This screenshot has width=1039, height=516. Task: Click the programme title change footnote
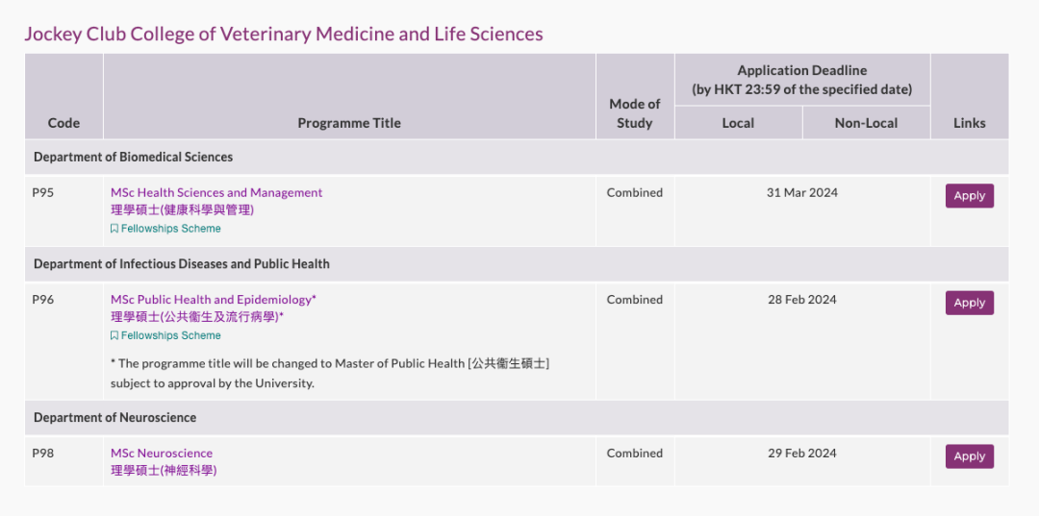[330, 373]
